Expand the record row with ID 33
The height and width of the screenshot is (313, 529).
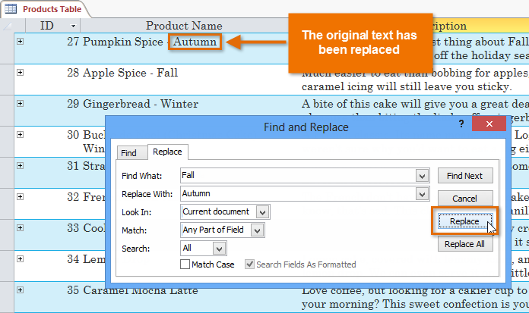(21, 228)
